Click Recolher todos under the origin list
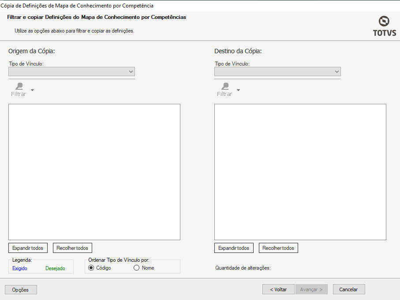 click(72, 248)
